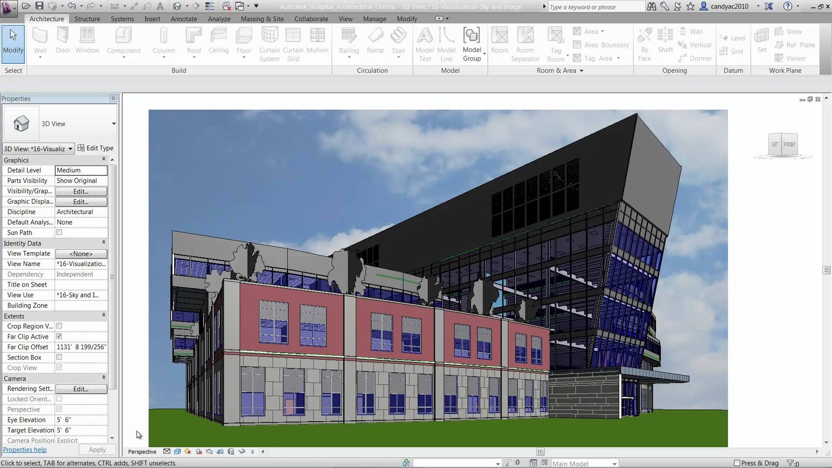The width and height of the screenshot is (832, 468).
Task: Click the Thin Lines icon in quick access toolbar
Action: click(210, 6)
